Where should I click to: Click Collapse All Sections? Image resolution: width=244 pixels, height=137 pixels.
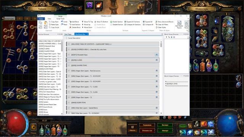pos(132,24)
